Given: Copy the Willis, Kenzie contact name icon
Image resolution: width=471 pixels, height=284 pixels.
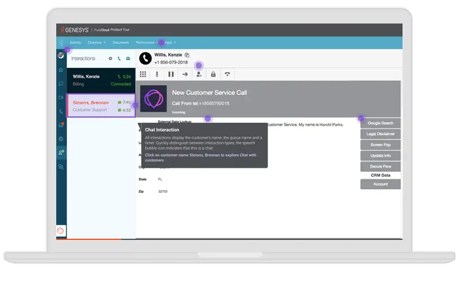Looking at the screenshot, I should (187, 55).
